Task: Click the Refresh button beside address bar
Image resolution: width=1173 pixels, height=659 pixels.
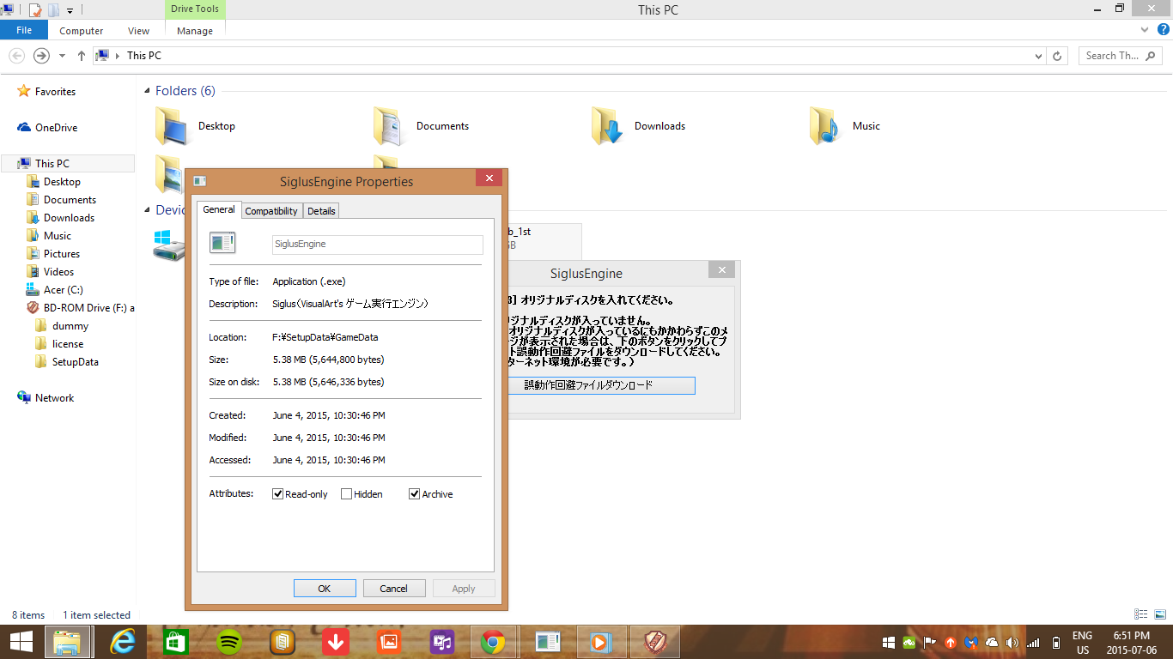Action: pyautogui.click(x=1058, y=56)
